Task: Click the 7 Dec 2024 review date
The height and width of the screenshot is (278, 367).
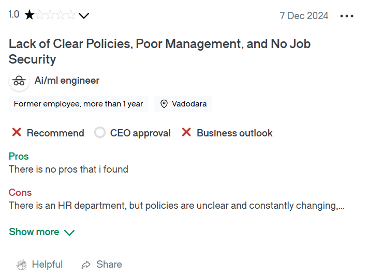Action: (304, 16)
